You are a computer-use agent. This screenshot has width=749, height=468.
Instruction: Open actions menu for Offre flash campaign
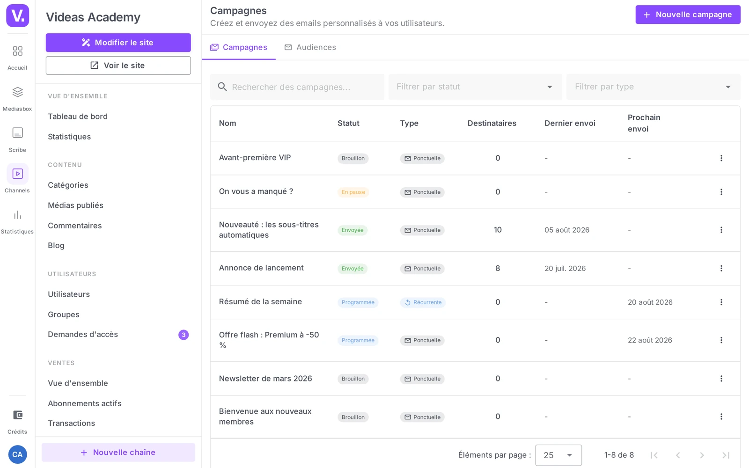coord(721,340)
